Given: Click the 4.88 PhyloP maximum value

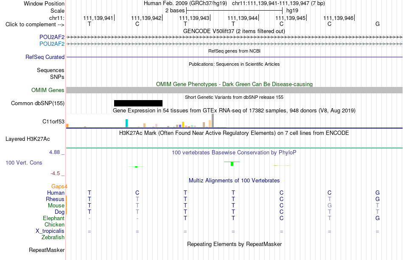Looking at the screenshot, I should (x=54, y=152).
